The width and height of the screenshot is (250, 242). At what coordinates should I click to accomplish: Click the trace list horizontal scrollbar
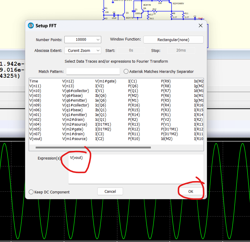coord(93,148)
